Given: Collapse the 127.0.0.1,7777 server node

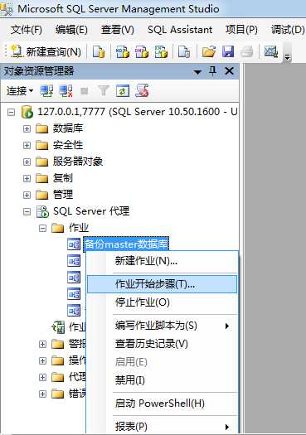Looking at the screenshot, I should coord(11,112).
